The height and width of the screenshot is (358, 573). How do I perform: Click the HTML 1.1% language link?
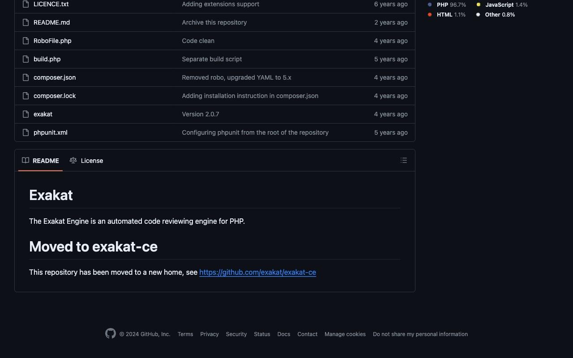pyautogui.click(x=447, y=14)
